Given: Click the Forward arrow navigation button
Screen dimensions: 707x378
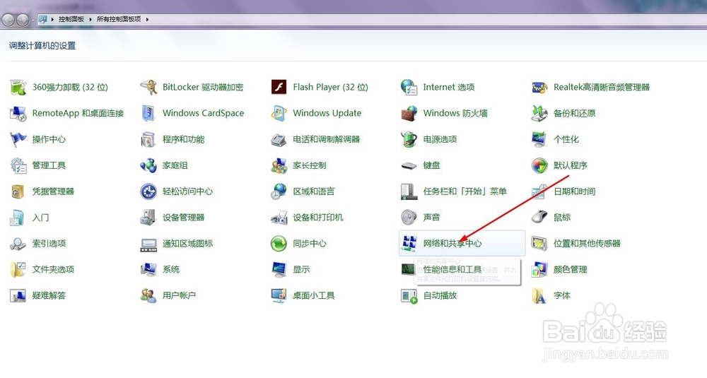Looking at the screenshot, I should [23, 19].
